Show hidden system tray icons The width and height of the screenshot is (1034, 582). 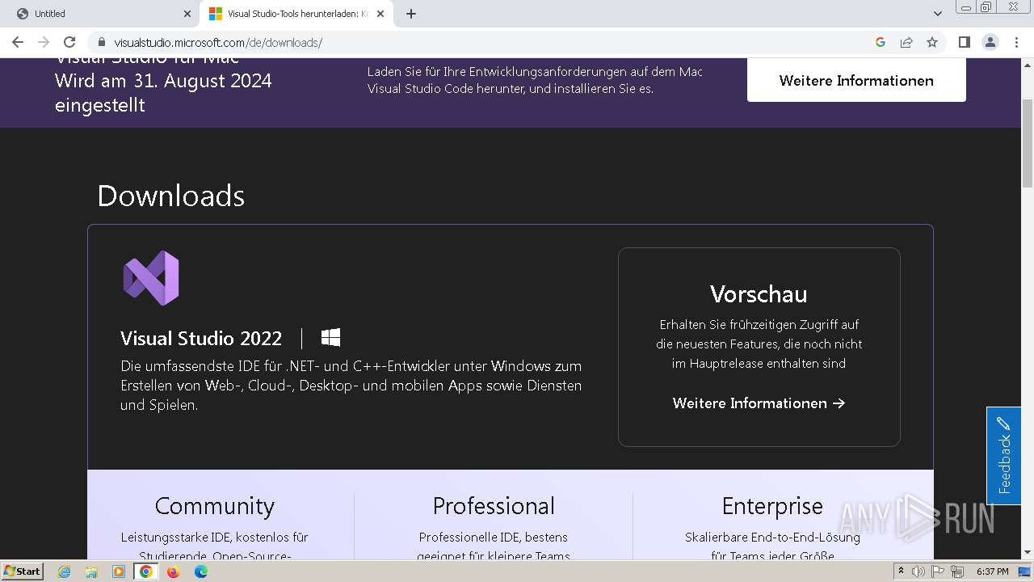[901, 571]
